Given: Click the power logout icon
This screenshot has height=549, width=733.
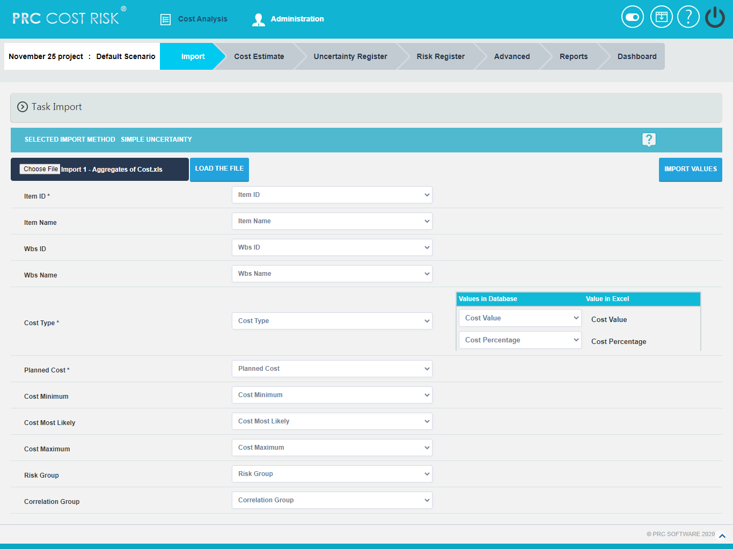Looking at the screenshot, I should [715, 17].
